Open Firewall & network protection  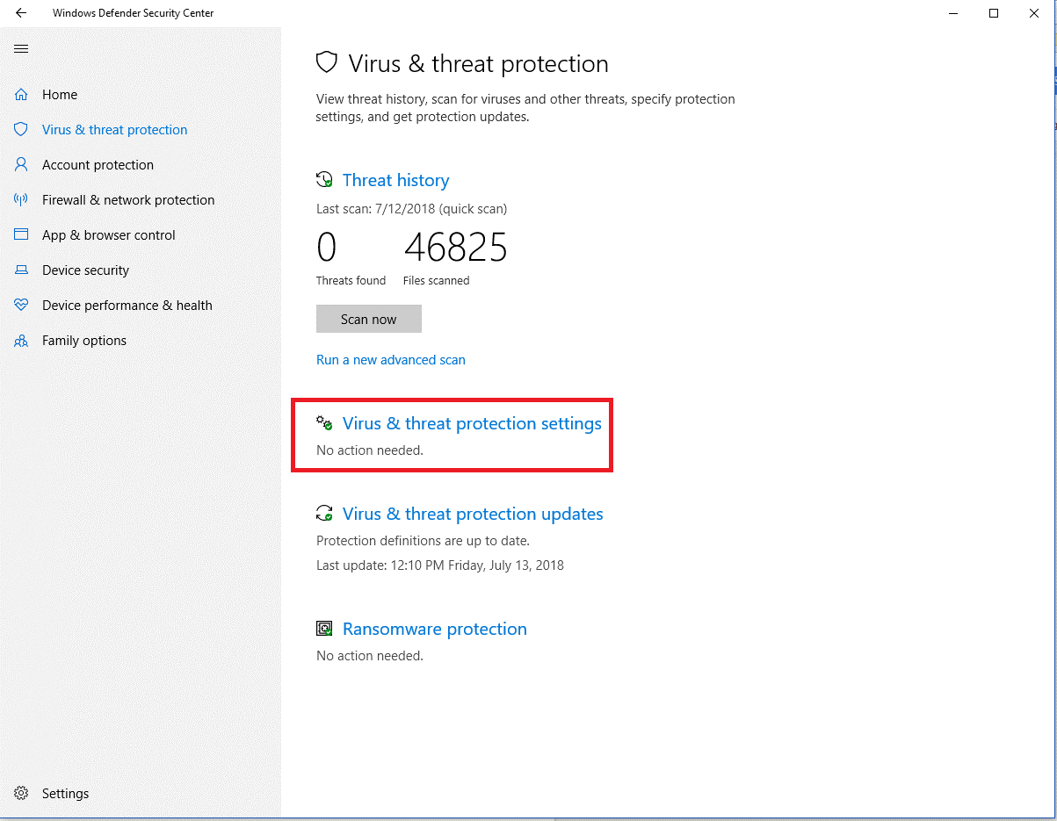pyautogui.click(x=128, y=200)
